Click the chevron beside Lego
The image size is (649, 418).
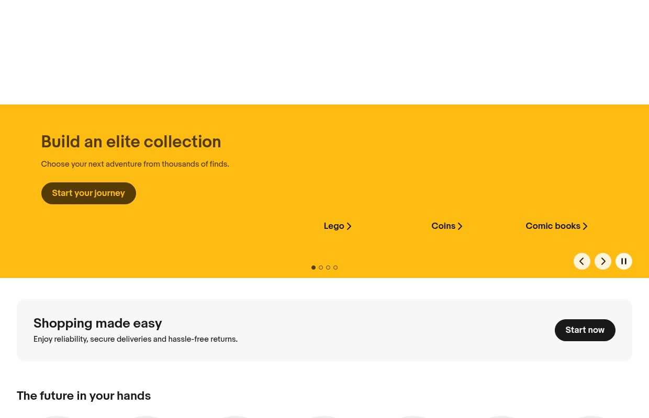(349, 226)
